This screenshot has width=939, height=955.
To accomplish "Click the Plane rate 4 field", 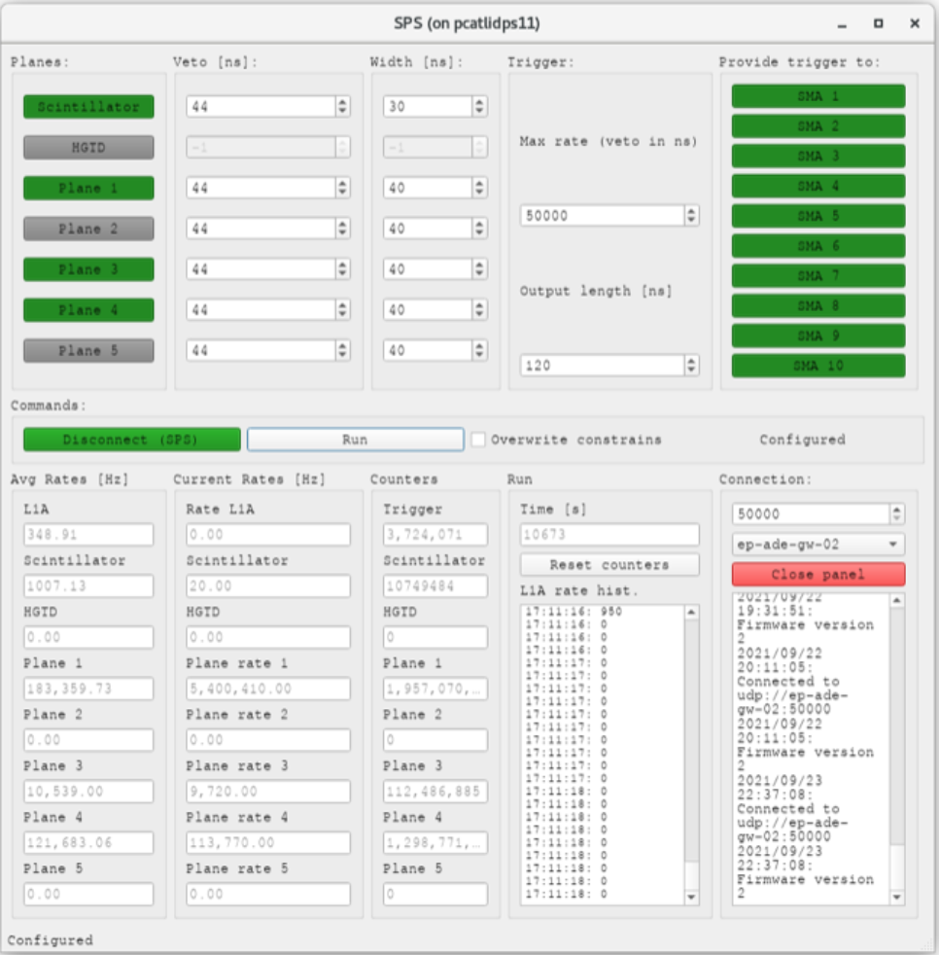I will (268, 843).
